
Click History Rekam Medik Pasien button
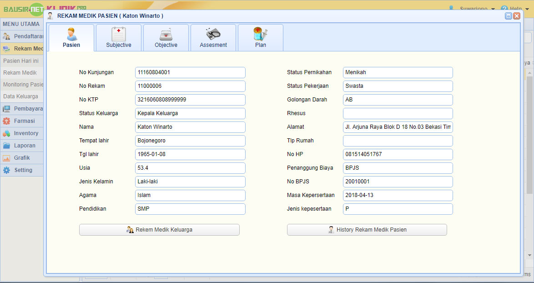(x=367, y=230)
